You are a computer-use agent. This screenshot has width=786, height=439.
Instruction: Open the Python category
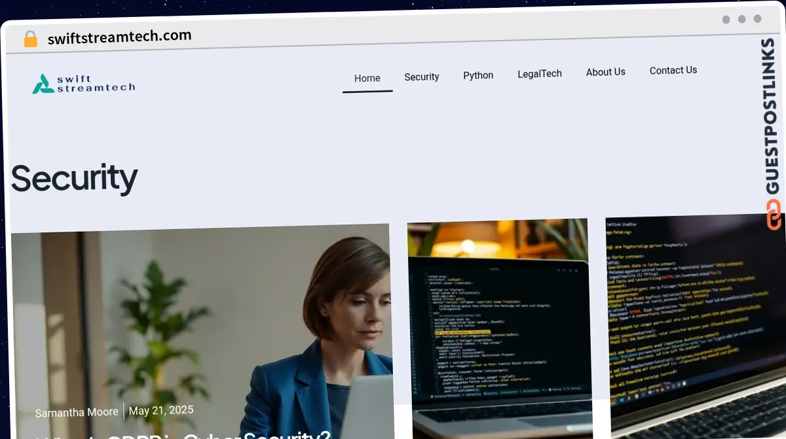coord(478,75)
